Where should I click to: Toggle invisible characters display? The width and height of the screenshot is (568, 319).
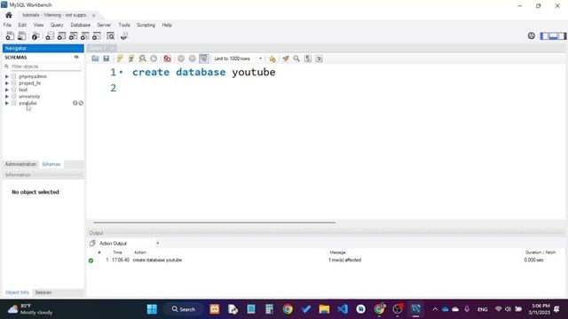point(308,58)
